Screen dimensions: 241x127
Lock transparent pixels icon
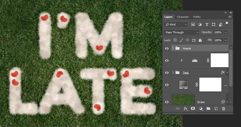pos(175,40)
